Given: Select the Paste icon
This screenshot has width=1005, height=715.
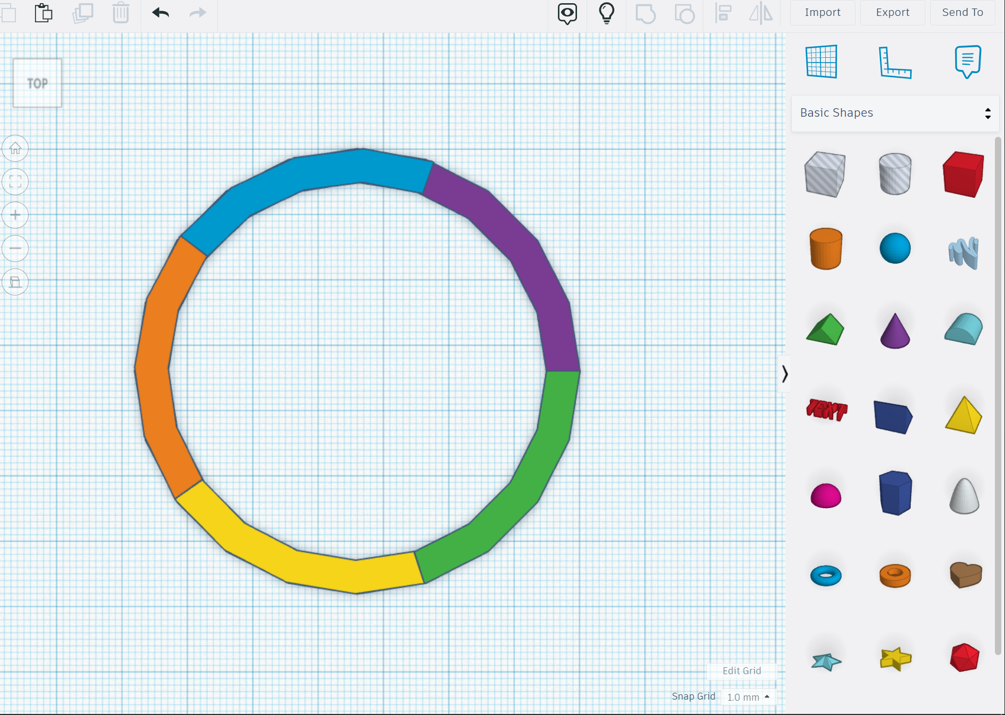Looking at the screenshot, I should click(x=42, y=13).
